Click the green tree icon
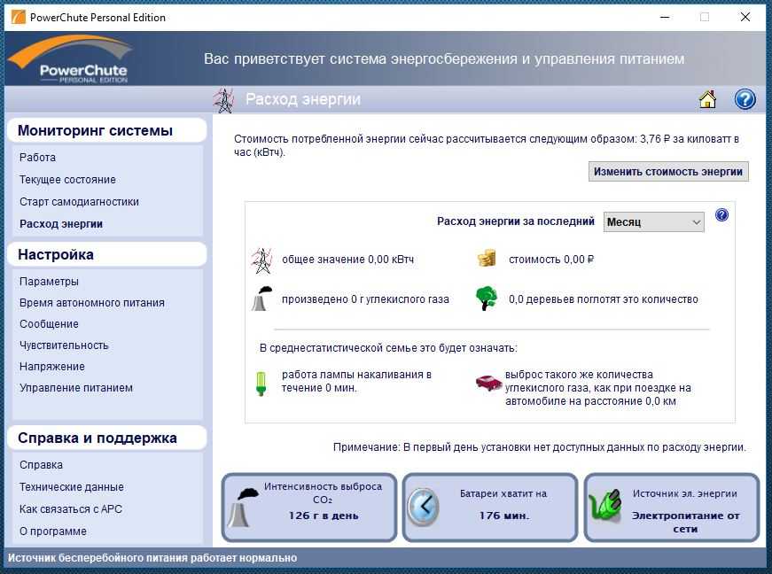This screenshot has width=772, height=574. [x=487, y=299]
